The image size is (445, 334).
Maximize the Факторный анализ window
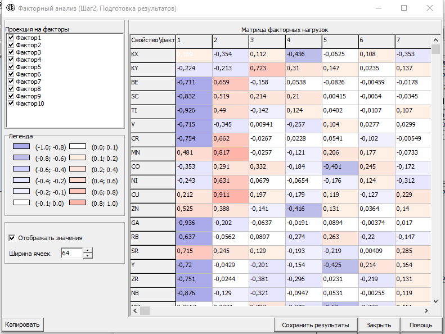pos(404,8)
